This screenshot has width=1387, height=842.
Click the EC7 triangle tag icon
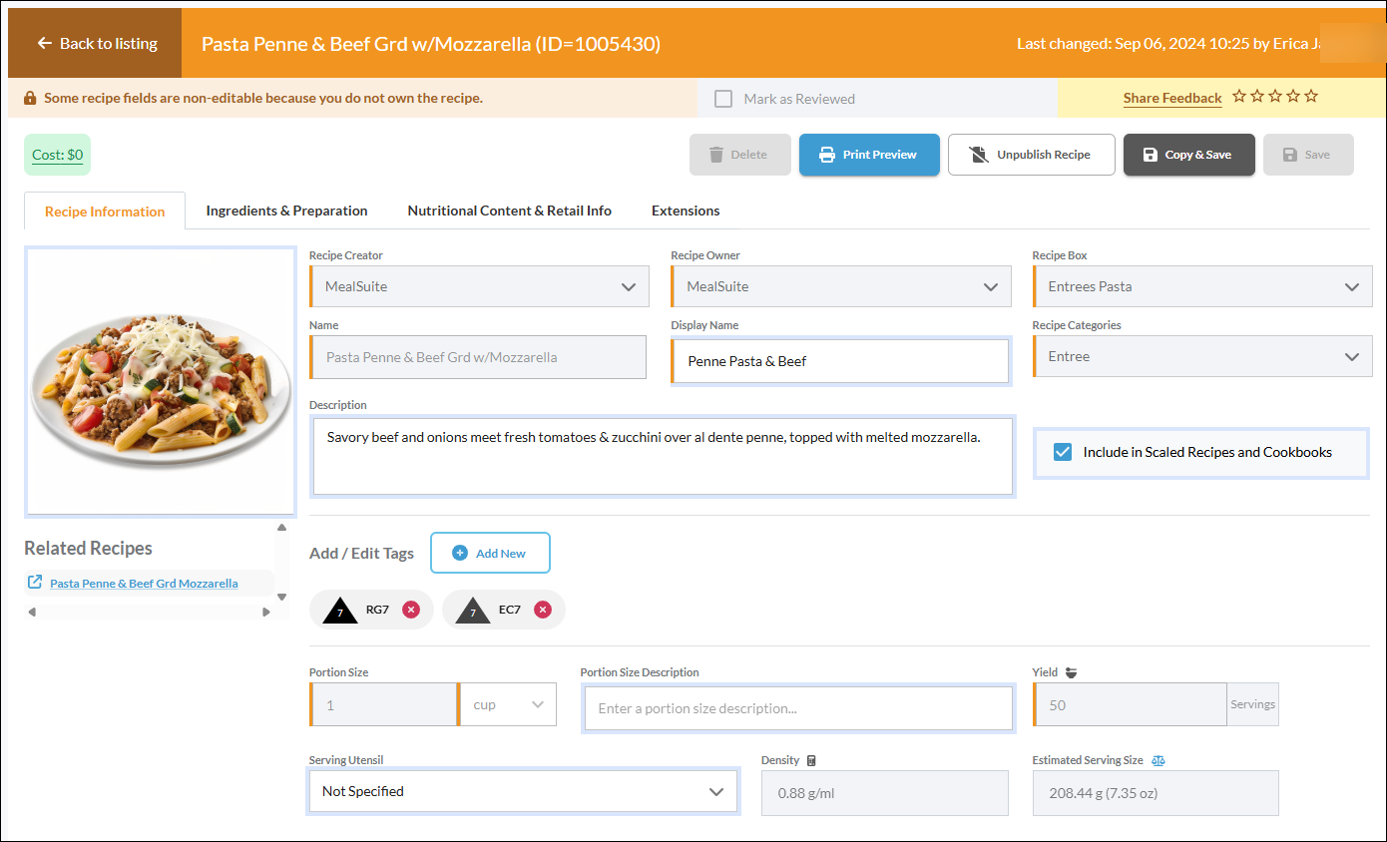pos(473,610)
